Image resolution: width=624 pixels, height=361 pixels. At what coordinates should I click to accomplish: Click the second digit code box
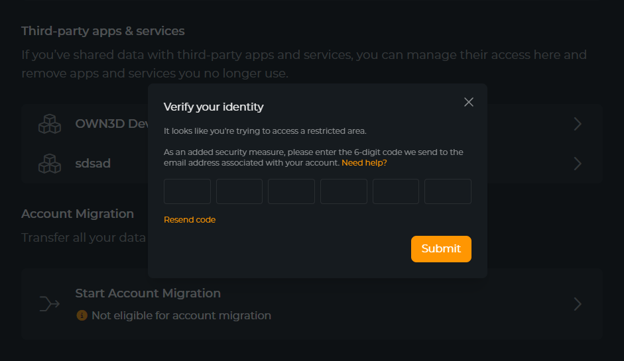click(x=239, y=191)
